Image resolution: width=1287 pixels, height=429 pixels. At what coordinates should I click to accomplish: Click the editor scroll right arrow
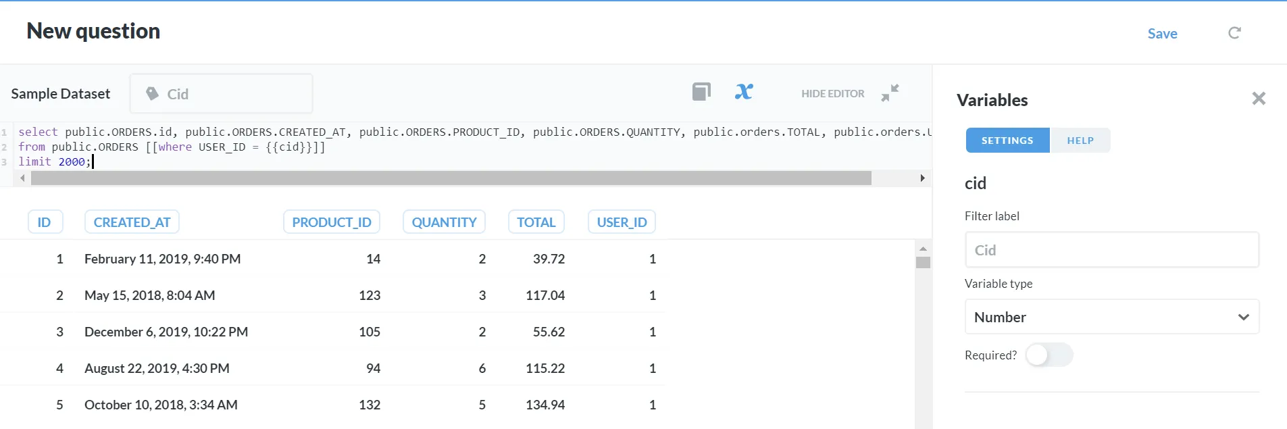922,178
